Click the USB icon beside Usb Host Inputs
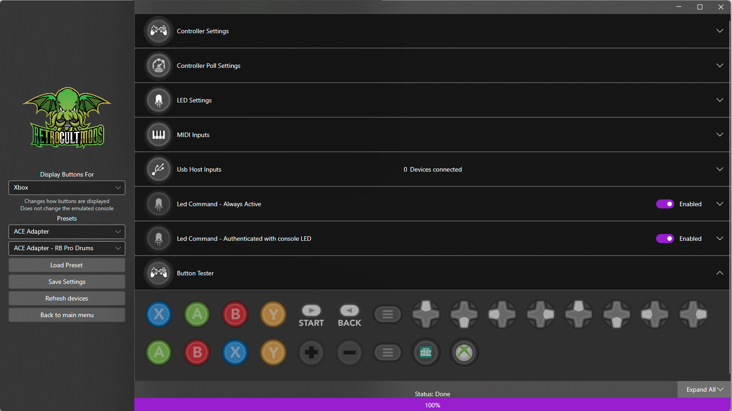The height and width of the screenshot is (411, 732). (x=159, y=169)
